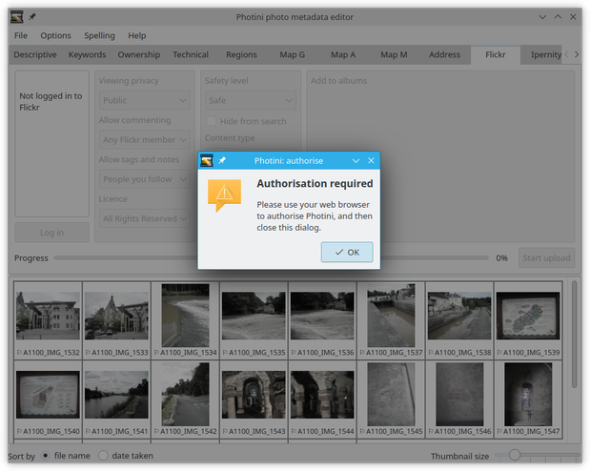Select crypt thumbnail A1100_IMG_1543
This screenshot has width=590, height=471.
click(254, 399)
